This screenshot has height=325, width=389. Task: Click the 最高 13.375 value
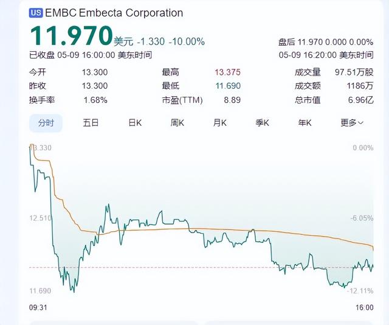point(227,72)
